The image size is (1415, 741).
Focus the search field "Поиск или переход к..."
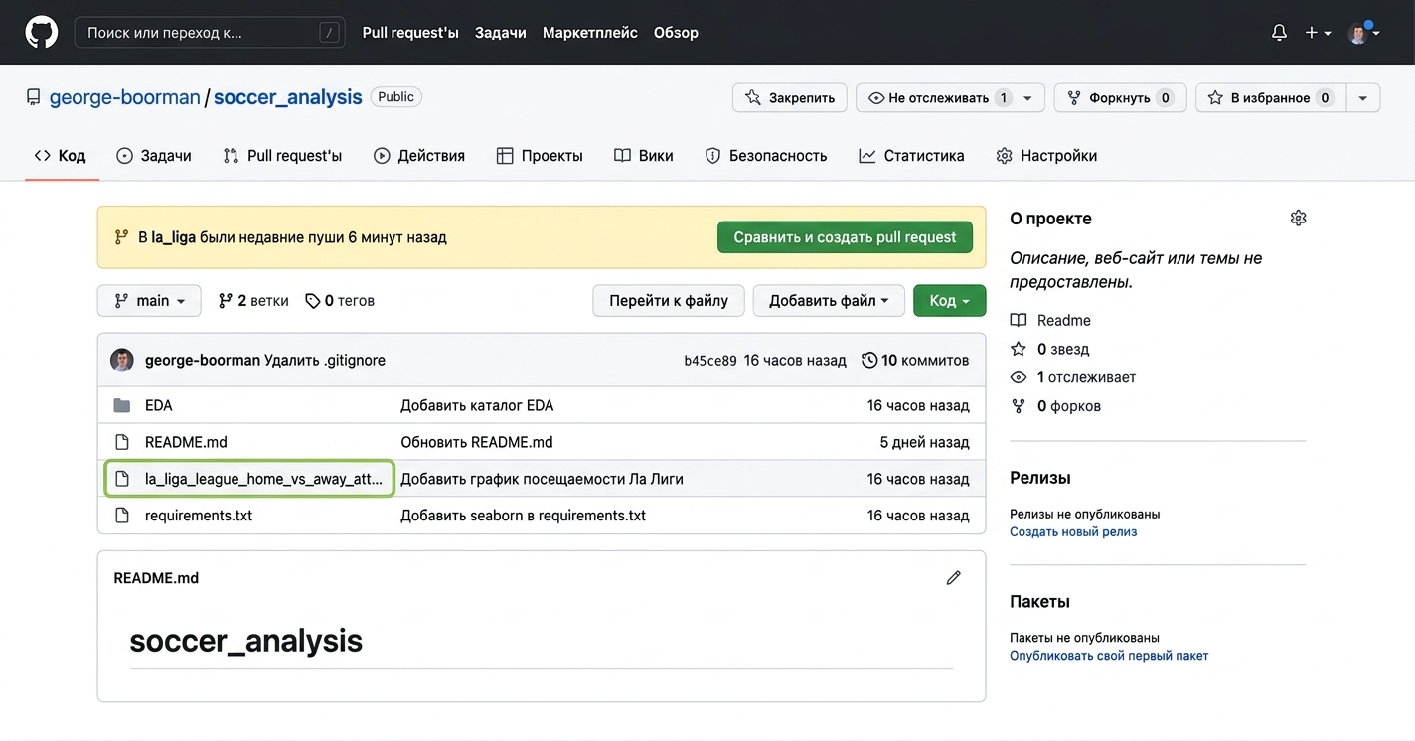click(210, 33)
